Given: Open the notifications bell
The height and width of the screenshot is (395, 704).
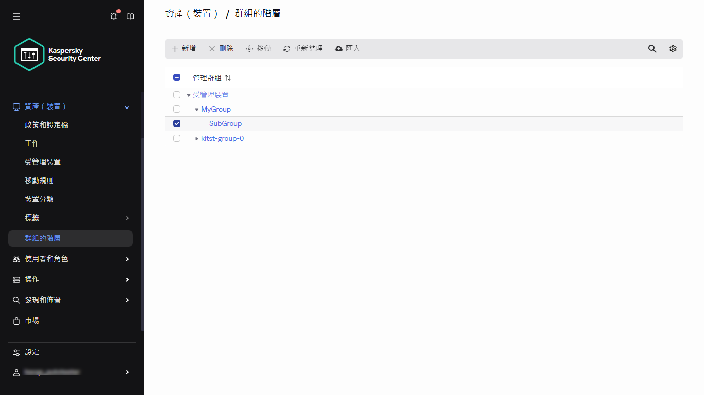Looking at the screenshot, I should (113, 16).
